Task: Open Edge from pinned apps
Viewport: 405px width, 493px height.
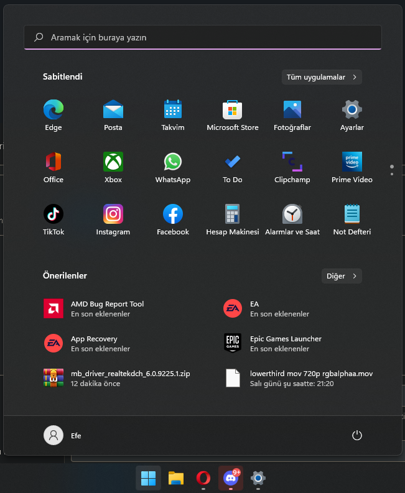Action: [53, 115]
